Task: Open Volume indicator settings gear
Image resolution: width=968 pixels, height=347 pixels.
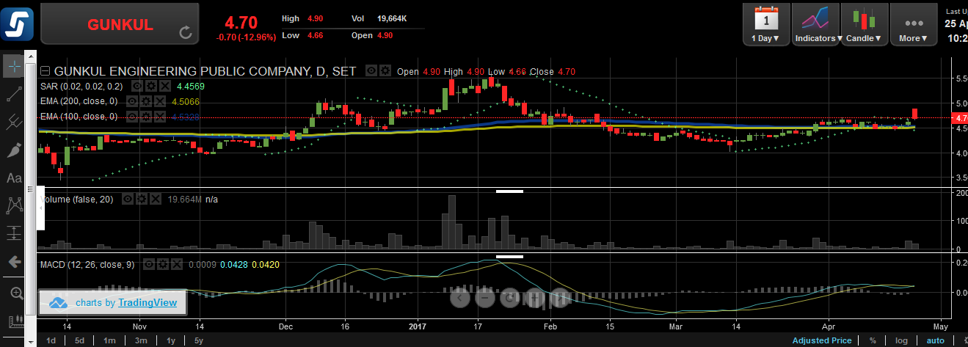Action: (x=140, y=199)
